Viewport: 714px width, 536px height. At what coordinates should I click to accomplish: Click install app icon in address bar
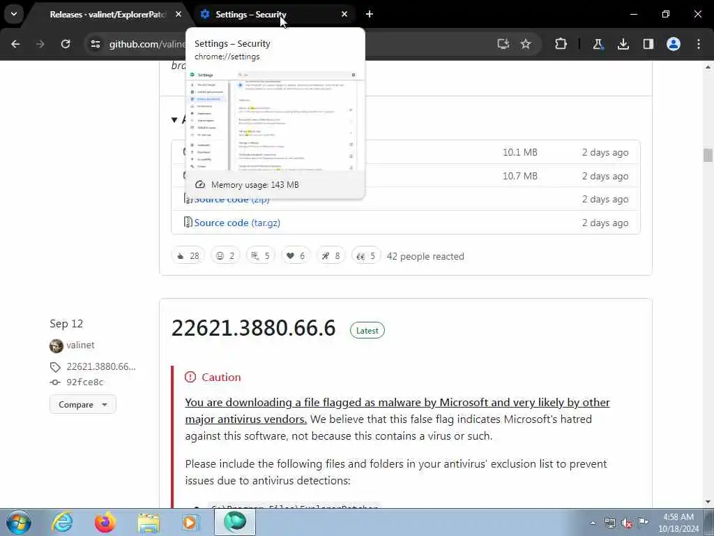point(503,44)
